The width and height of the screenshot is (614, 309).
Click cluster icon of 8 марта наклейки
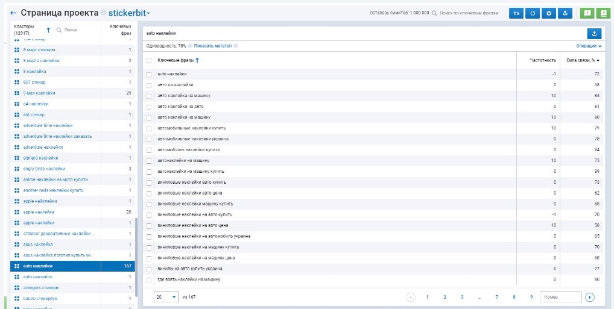(16, 61)
